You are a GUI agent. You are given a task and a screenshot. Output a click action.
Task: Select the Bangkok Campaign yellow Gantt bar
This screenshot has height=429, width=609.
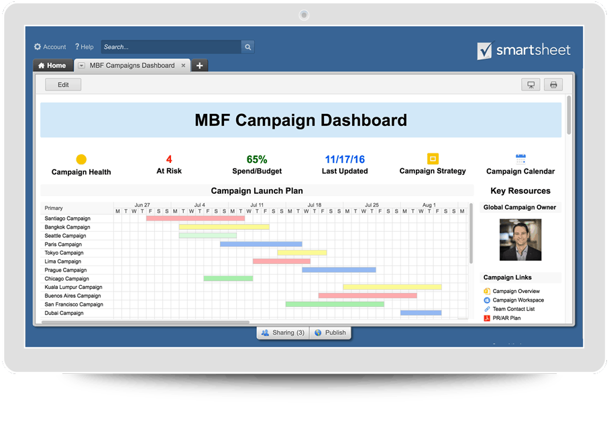point(224,227)
